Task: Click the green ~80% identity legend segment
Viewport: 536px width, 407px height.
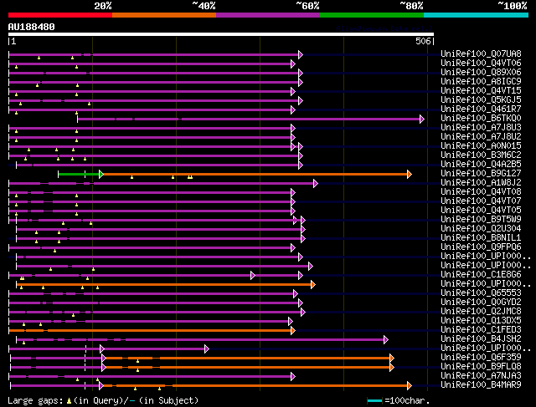Action: coord(372,15)
